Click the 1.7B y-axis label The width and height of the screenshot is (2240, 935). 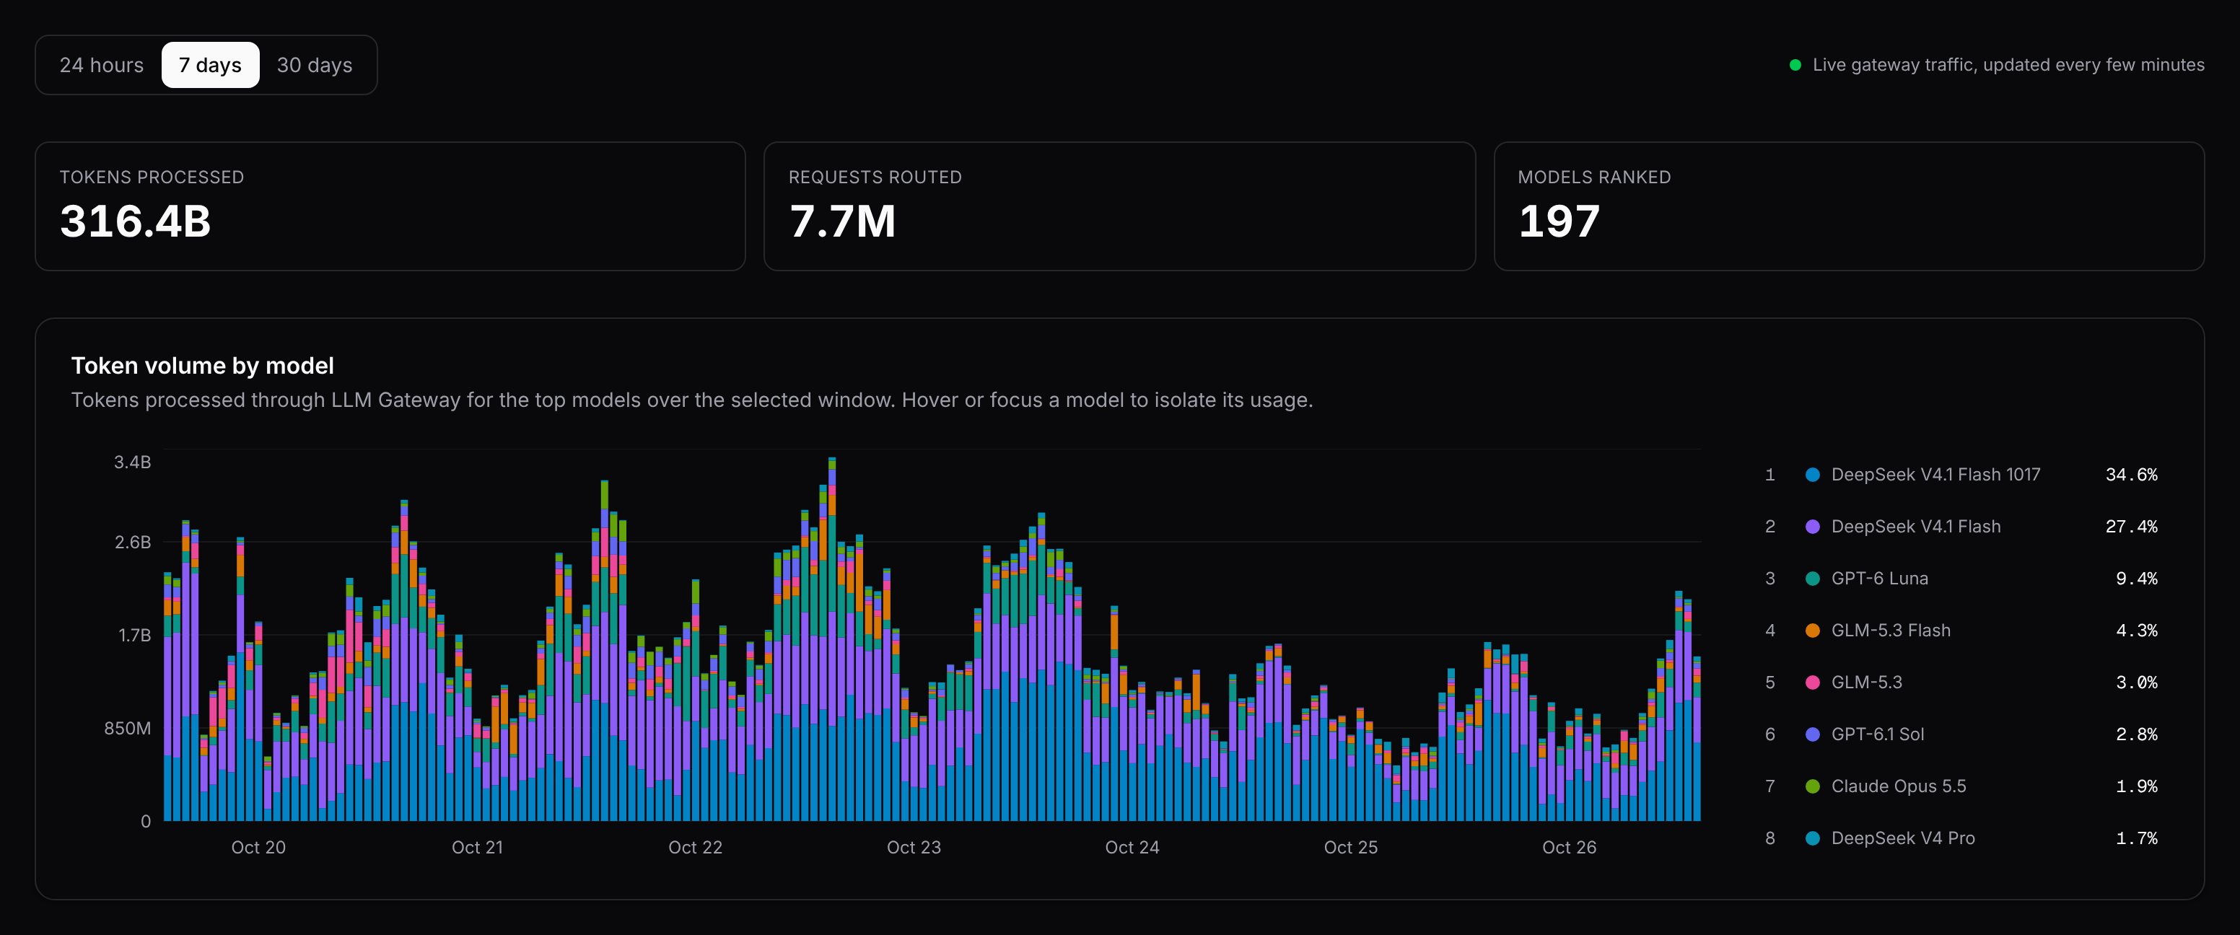(x=134, y=636)
